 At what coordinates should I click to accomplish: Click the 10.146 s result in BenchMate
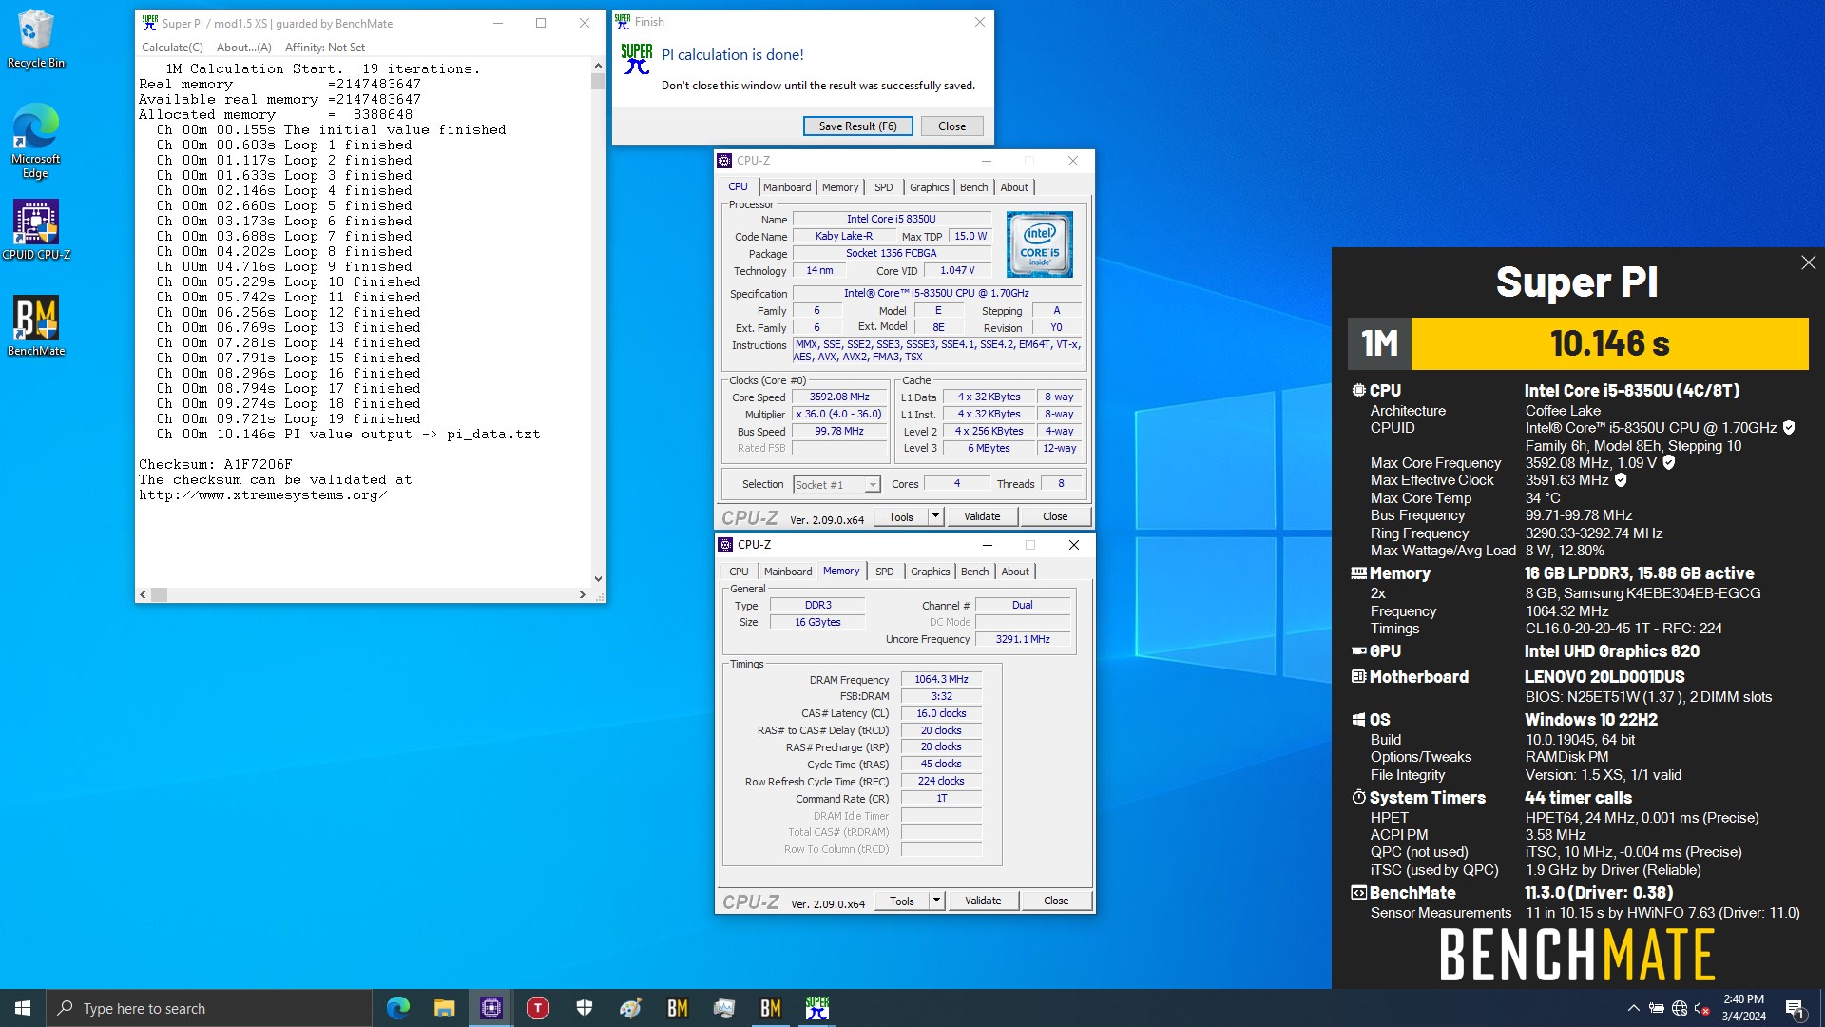coord(1609,343)
